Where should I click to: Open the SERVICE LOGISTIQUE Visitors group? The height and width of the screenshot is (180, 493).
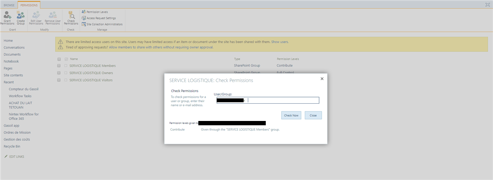(91, 80)
